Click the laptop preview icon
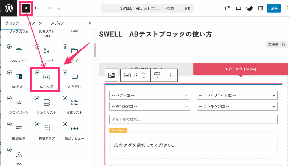Viewport: 290px width, 166px height. 238,8
